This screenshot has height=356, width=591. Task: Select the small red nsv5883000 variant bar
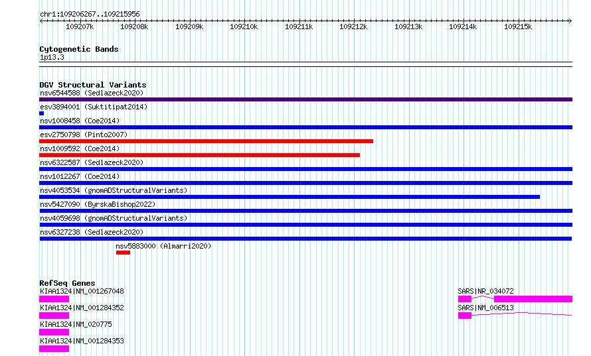124,253
